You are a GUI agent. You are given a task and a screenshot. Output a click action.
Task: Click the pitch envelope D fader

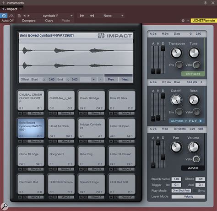coord(163,49)
